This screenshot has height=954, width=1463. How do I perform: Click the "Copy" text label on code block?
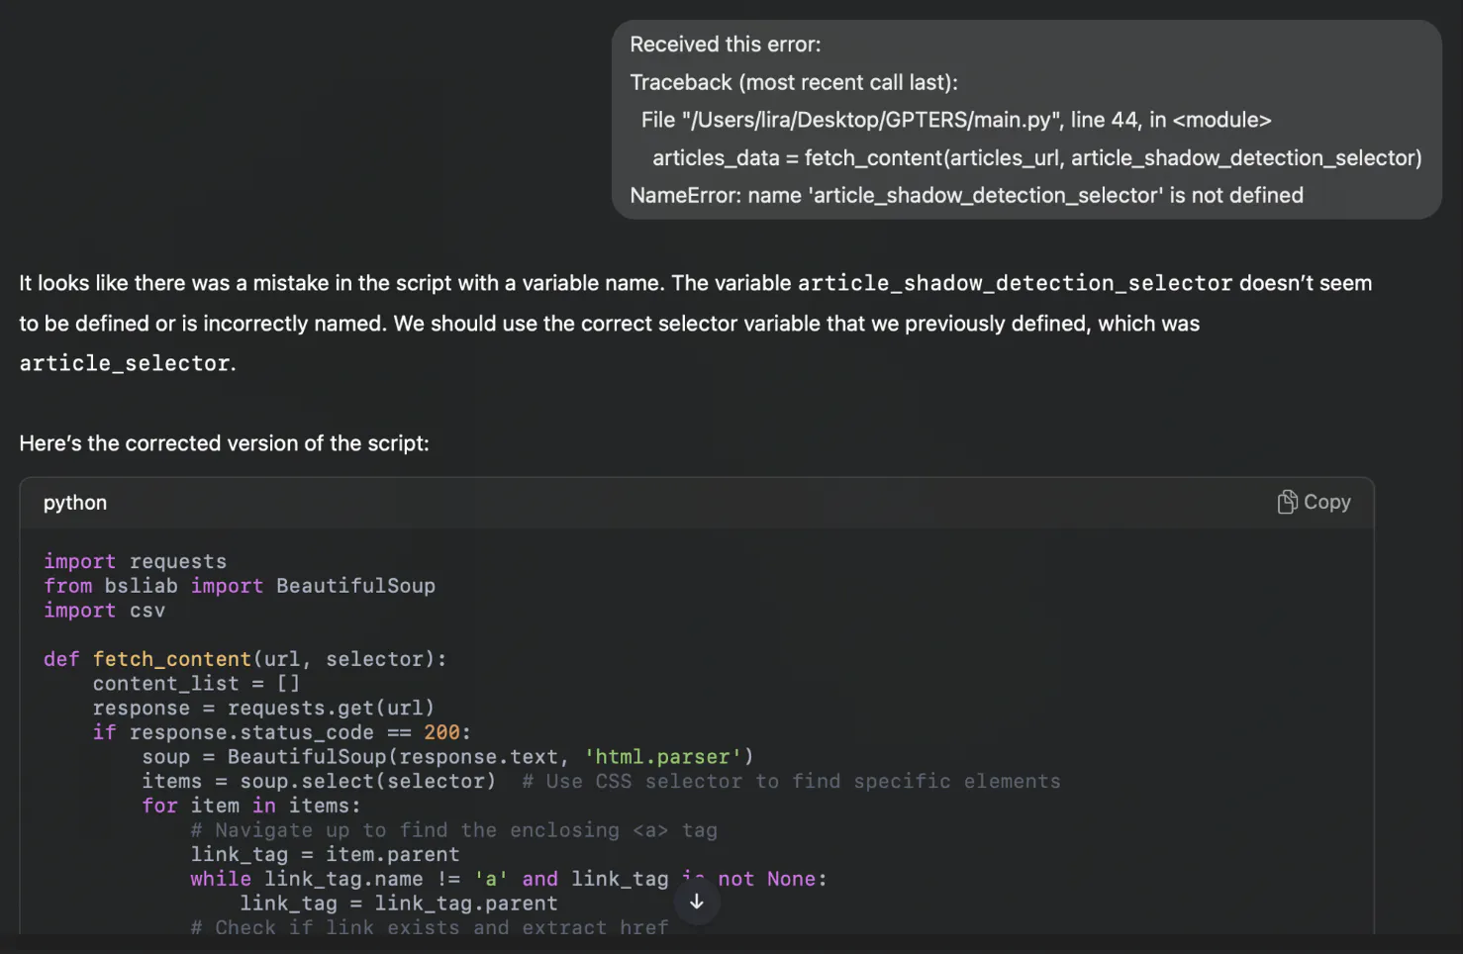(1326, 503)
